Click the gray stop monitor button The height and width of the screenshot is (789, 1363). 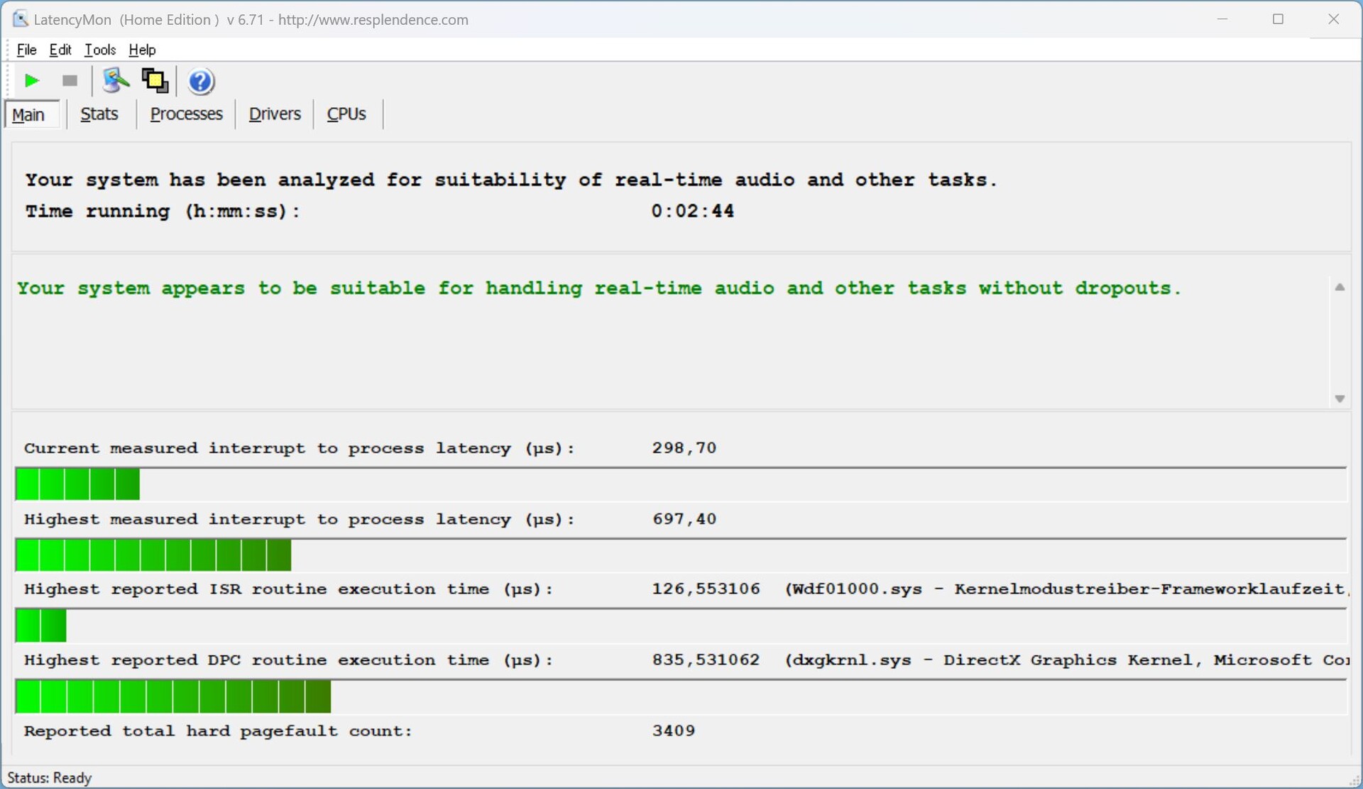tap(70, 81)
